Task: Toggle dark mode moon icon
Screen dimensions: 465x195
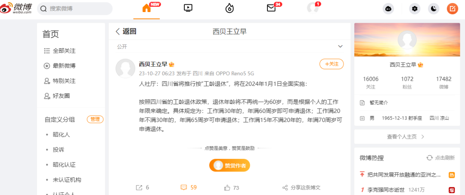Action: 434,9
